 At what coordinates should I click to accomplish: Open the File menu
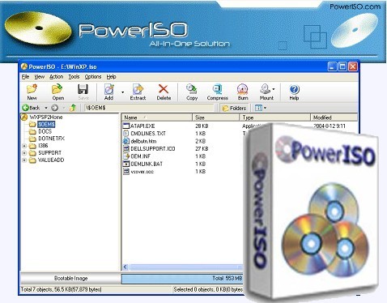(25, 77)
